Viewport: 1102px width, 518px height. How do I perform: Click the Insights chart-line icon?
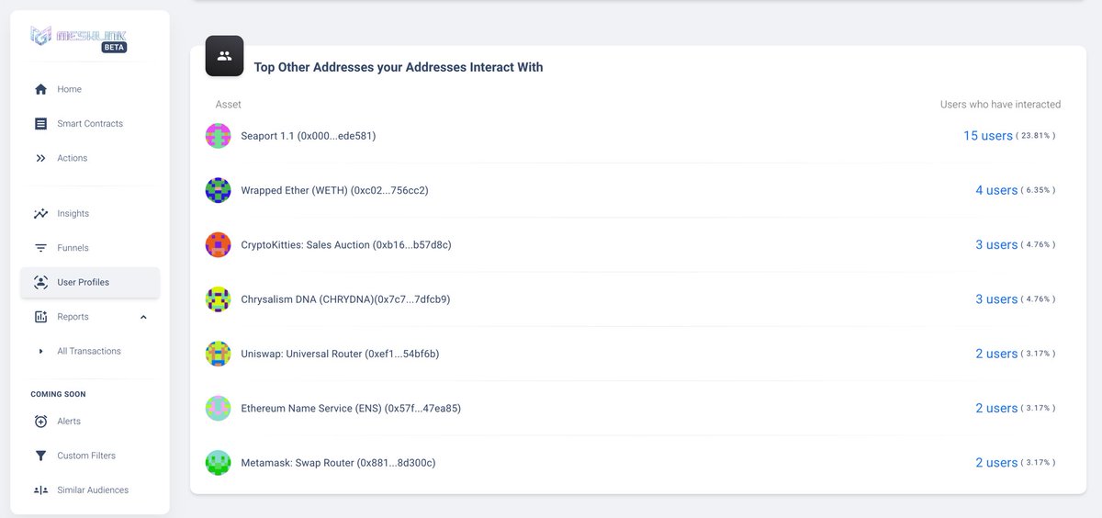(40, 213)
